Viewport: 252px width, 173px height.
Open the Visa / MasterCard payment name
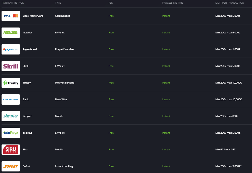33,16
